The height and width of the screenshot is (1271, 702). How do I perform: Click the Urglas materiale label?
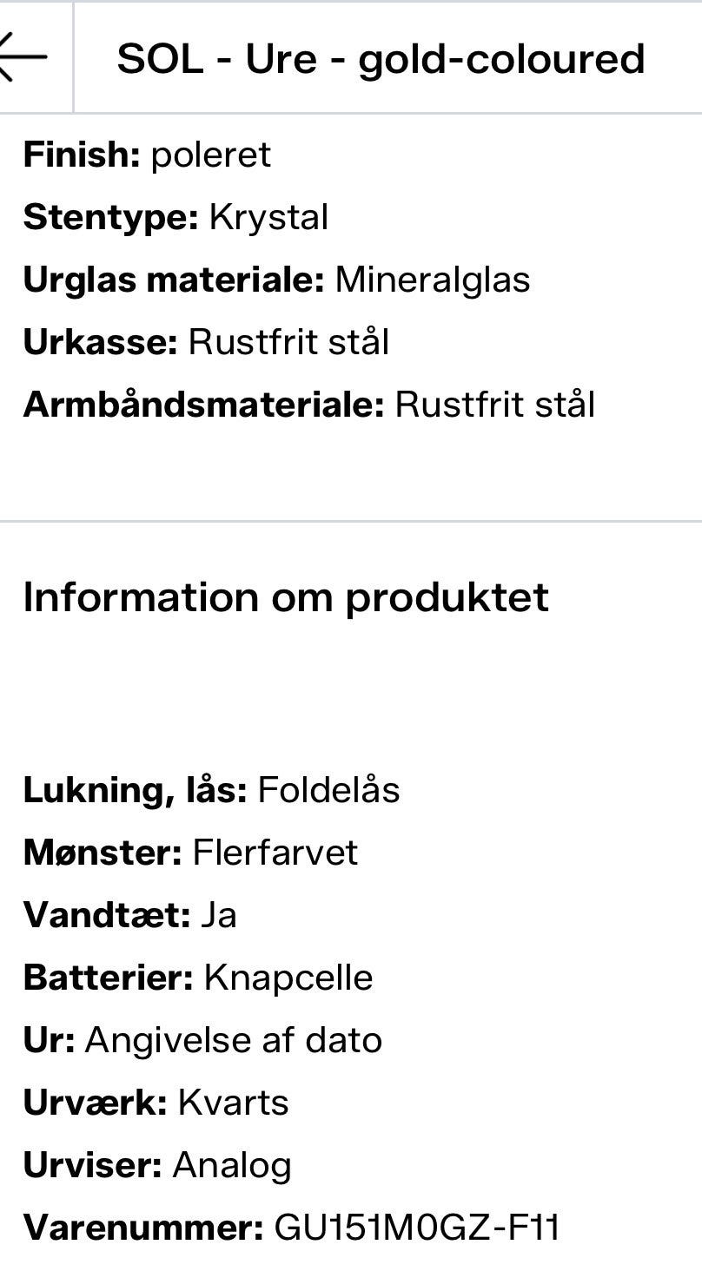[174, 280]
